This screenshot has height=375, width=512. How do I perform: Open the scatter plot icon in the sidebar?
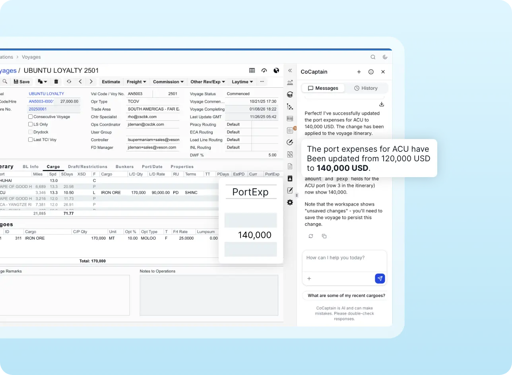[x=290, y=106]
